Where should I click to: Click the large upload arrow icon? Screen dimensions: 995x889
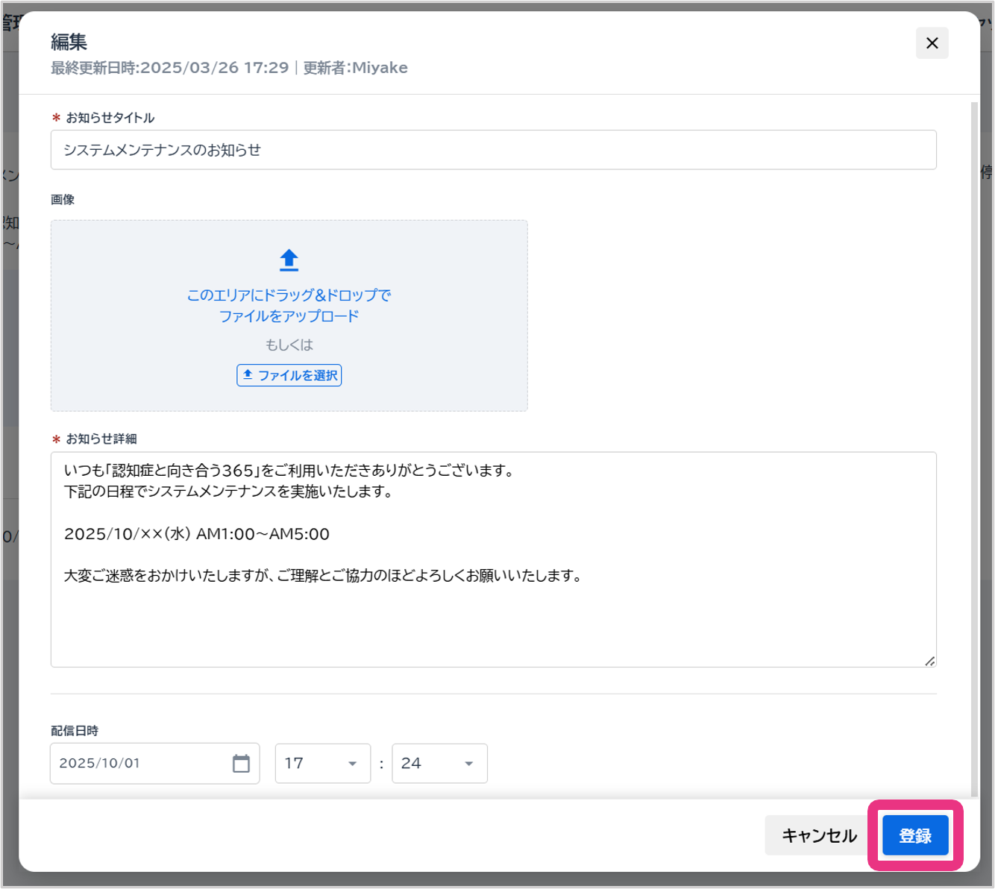click(289, 260)
